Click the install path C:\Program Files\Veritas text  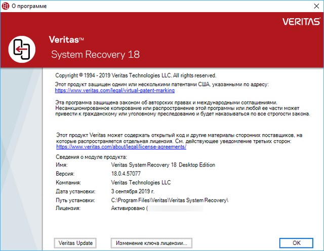170,200
